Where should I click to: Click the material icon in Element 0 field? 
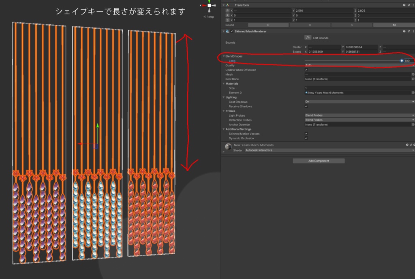click(306, 93)
